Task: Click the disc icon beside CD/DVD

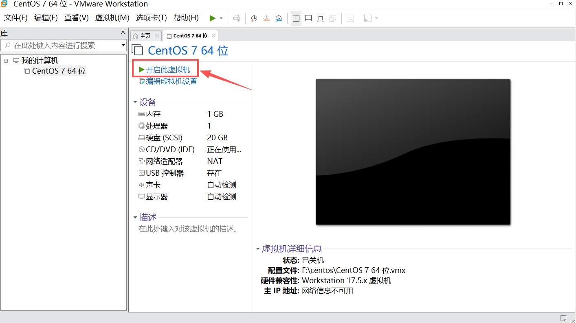Action: pos(142,149)
